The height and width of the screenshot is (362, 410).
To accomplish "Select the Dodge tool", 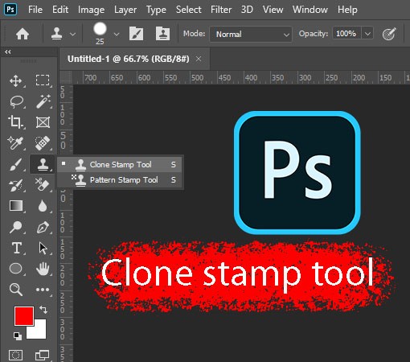I will [x=16, y=227].
